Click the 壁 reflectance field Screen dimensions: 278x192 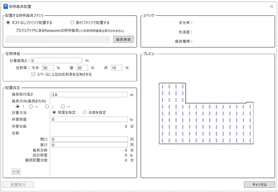coord(82,68)
